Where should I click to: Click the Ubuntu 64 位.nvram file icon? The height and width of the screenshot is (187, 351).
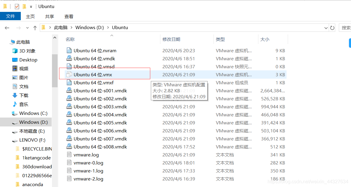click(x=69, y=50)
